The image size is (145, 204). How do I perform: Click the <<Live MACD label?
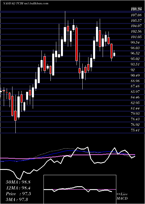(122, 196)
